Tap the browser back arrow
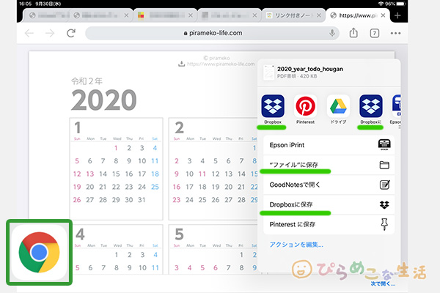The height and width of the screenshot is (293, 440). [29, 34]
